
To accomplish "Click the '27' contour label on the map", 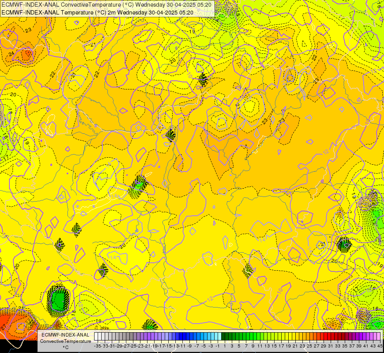I will point(4,327).
